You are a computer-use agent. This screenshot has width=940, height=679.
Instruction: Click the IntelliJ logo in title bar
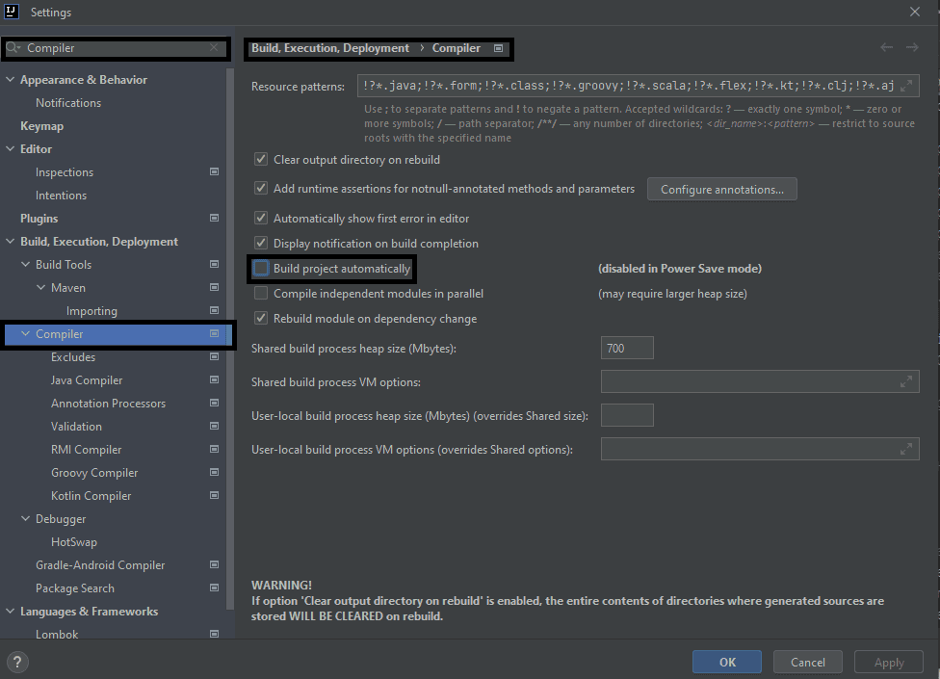point(11,12)
